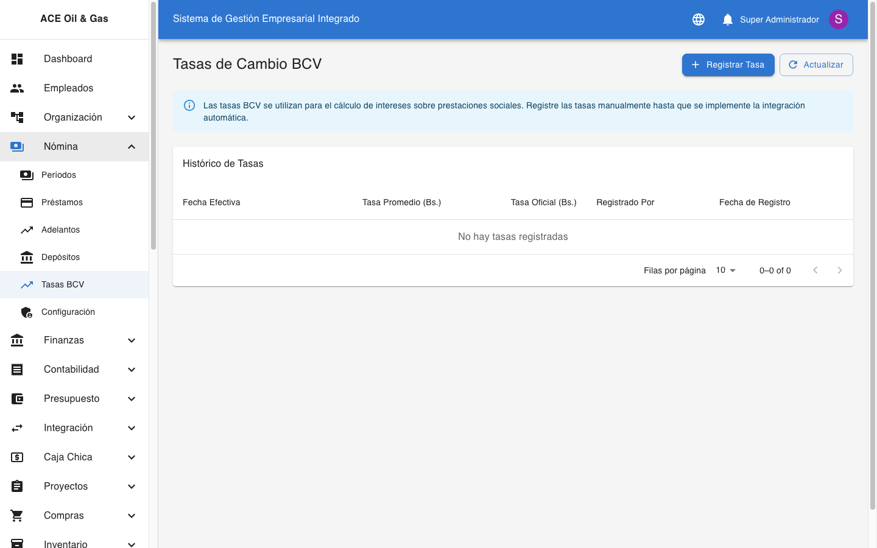Click the info icon in alert banner
The height and width of the screenshot is (548, 877).
pos(189,106)
